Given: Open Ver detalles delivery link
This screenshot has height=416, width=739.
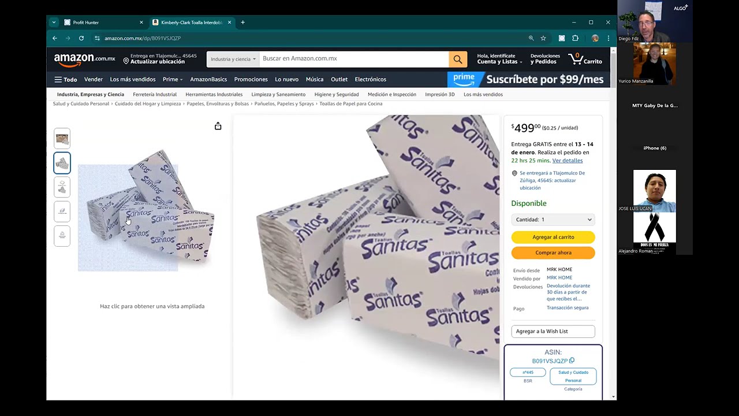Looking at the screenshot, I should click(568, 161).
